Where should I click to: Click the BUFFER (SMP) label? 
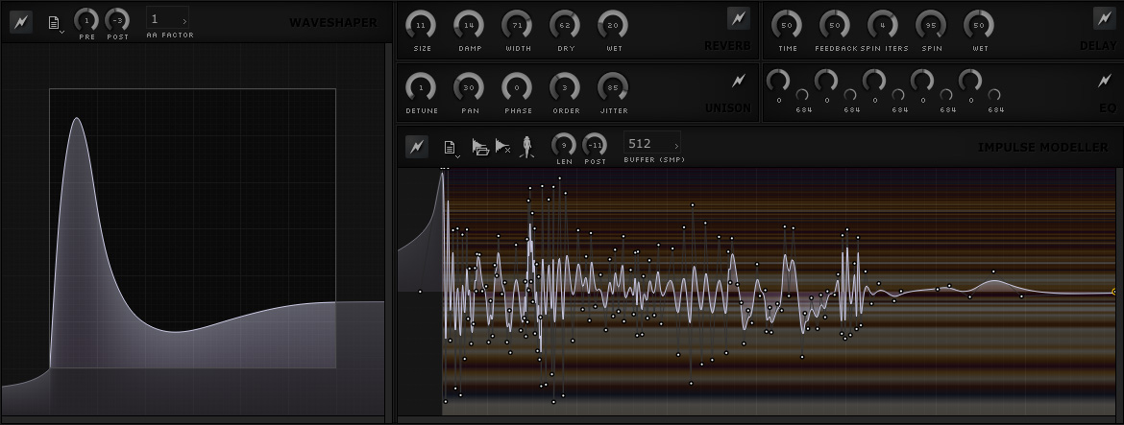tap(654, 159)
